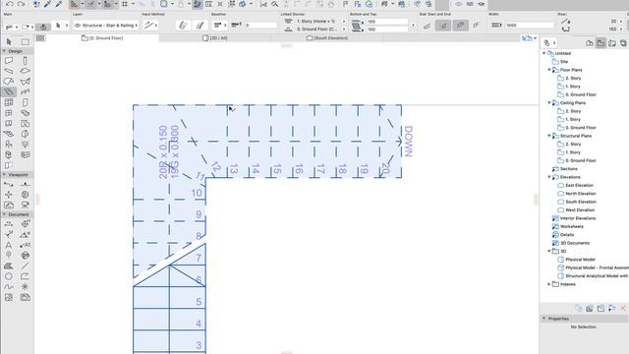Select the active Stair tool
This screenshot has width=629, height=354.
click(x=9, y=91)
